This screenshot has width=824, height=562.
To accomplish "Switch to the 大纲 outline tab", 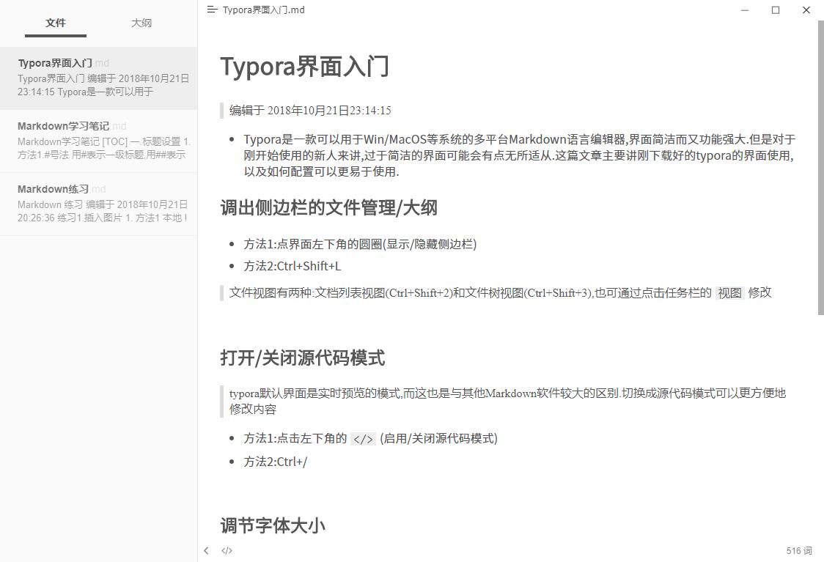I will 141,23.
